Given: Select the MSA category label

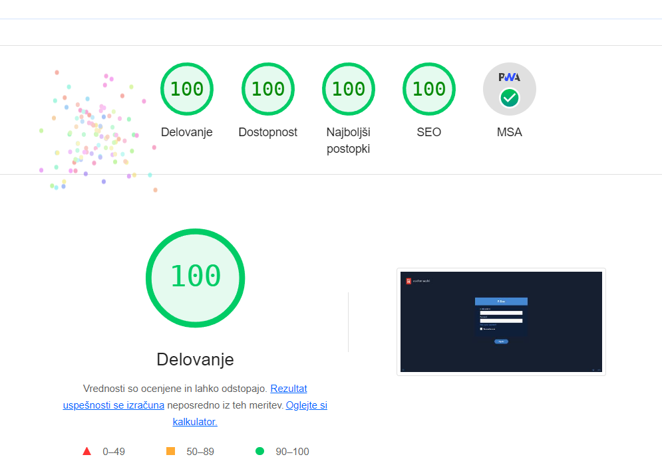Looking at the screenshot, I should pyautogui.click(x=509, y=132).
